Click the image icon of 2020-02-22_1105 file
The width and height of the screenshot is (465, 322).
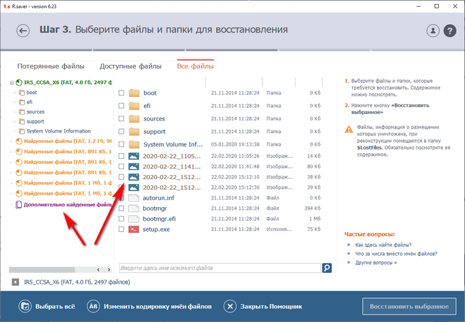coord(133,157)
